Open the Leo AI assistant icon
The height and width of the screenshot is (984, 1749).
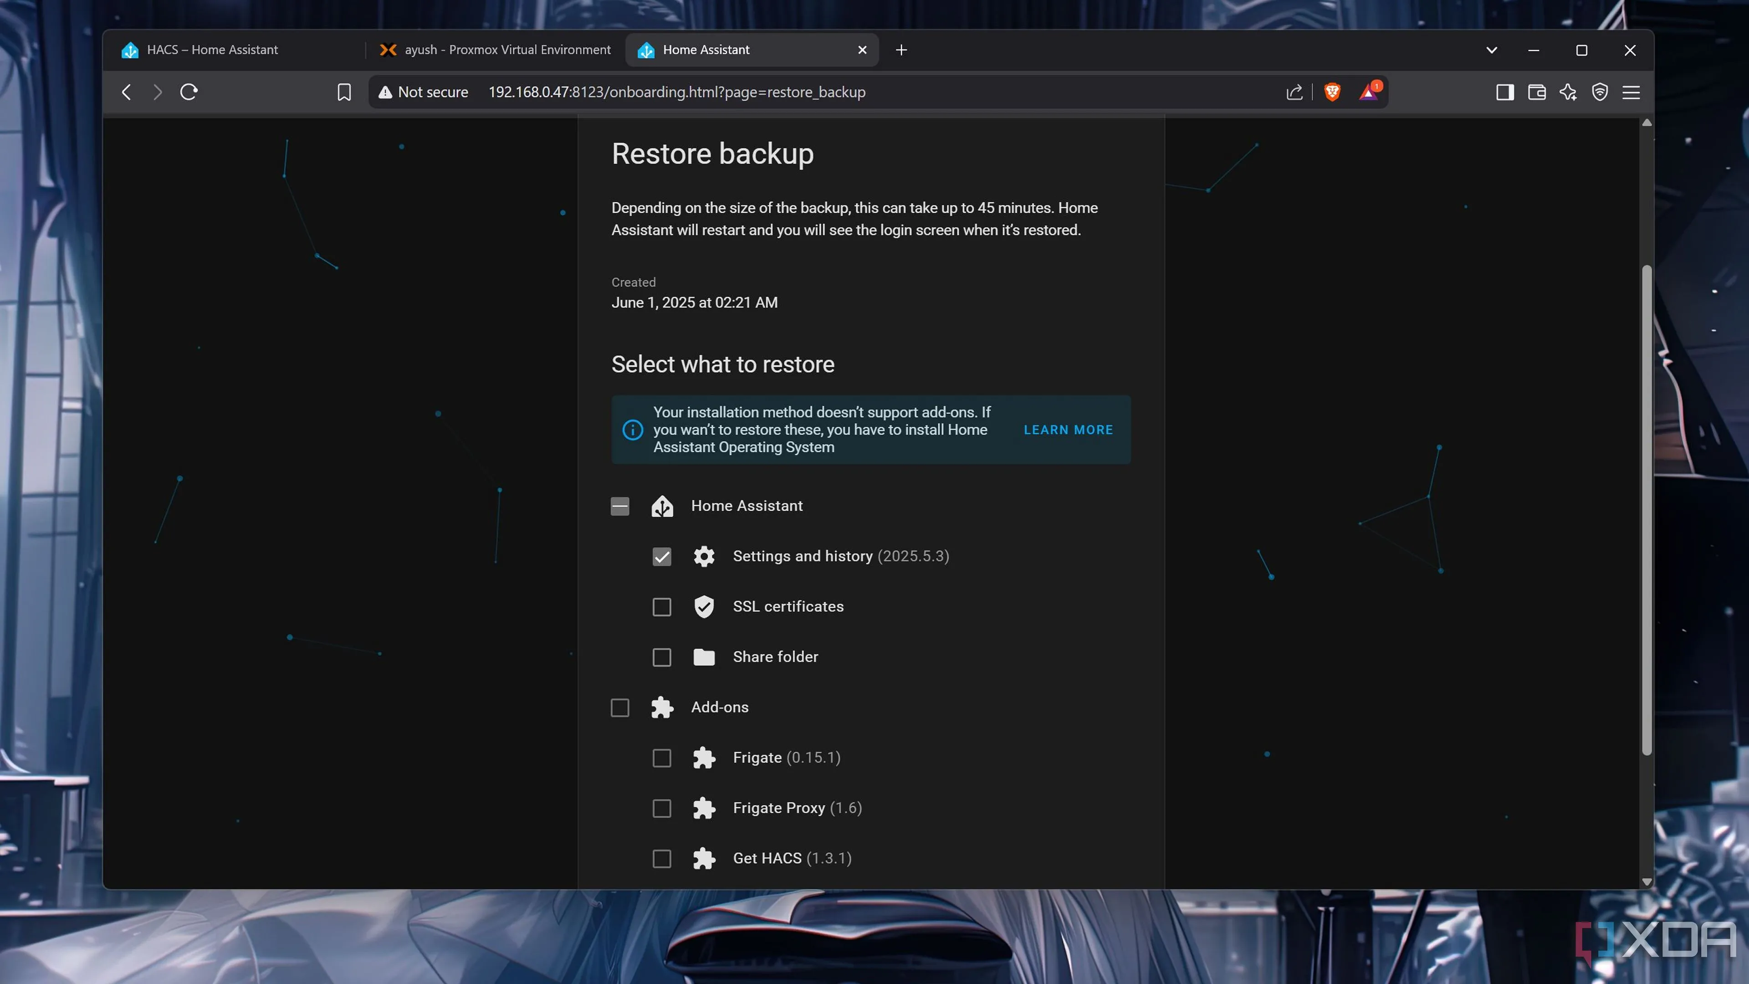[1568, 92]
